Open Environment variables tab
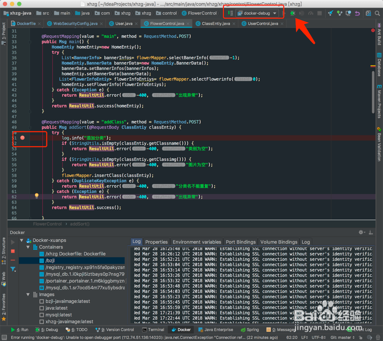The image size is (383, 341). (196, 242)
